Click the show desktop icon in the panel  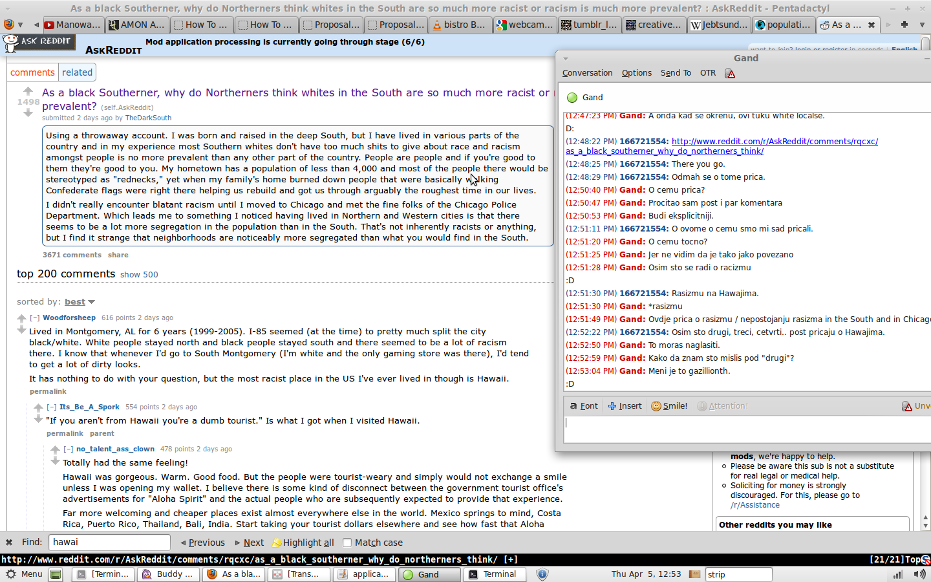pos(56,574)
